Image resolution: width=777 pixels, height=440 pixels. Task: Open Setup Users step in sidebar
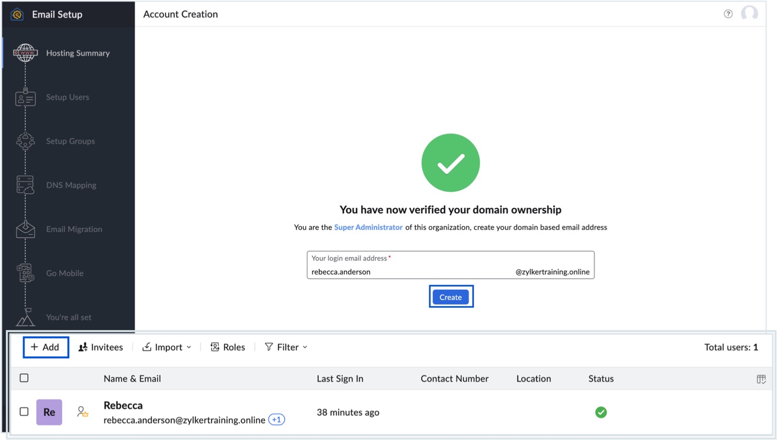coord(68,97)
